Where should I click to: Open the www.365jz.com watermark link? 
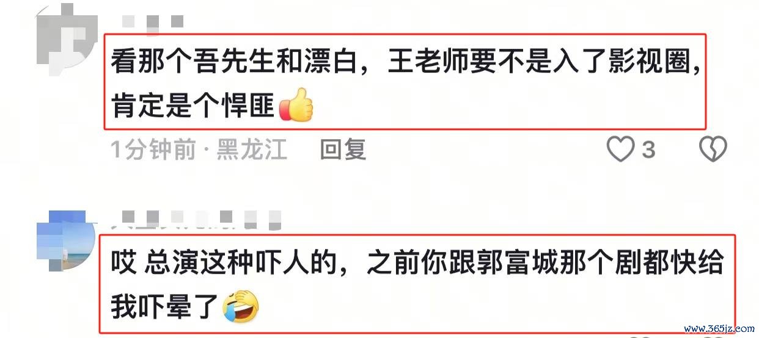coord(719,329)
